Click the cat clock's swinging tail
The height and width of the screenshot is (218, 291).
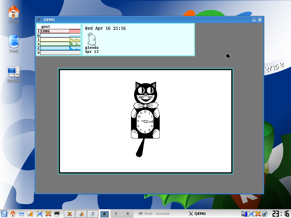click(140, 148)
